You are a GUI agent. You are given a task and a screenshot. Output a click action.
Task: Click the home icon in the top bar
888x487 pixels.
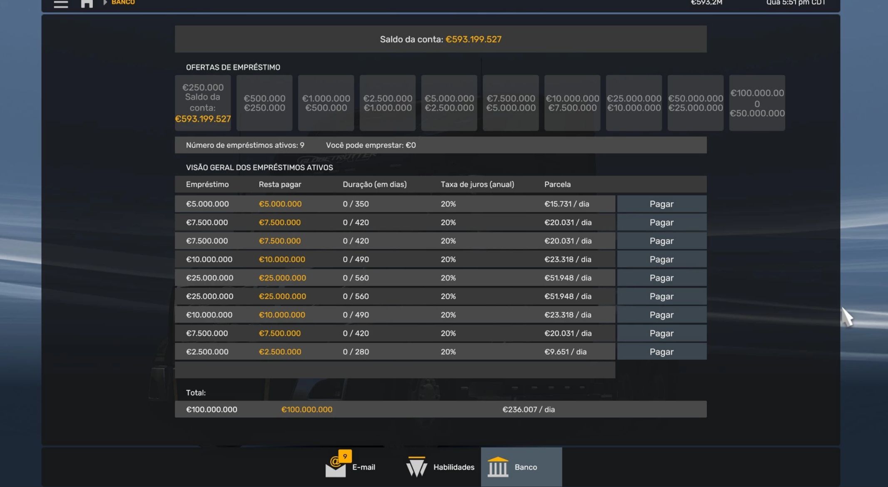pos(87,4)
